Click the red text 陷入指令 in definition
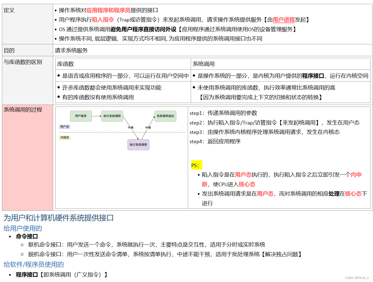 coord(103,20)
